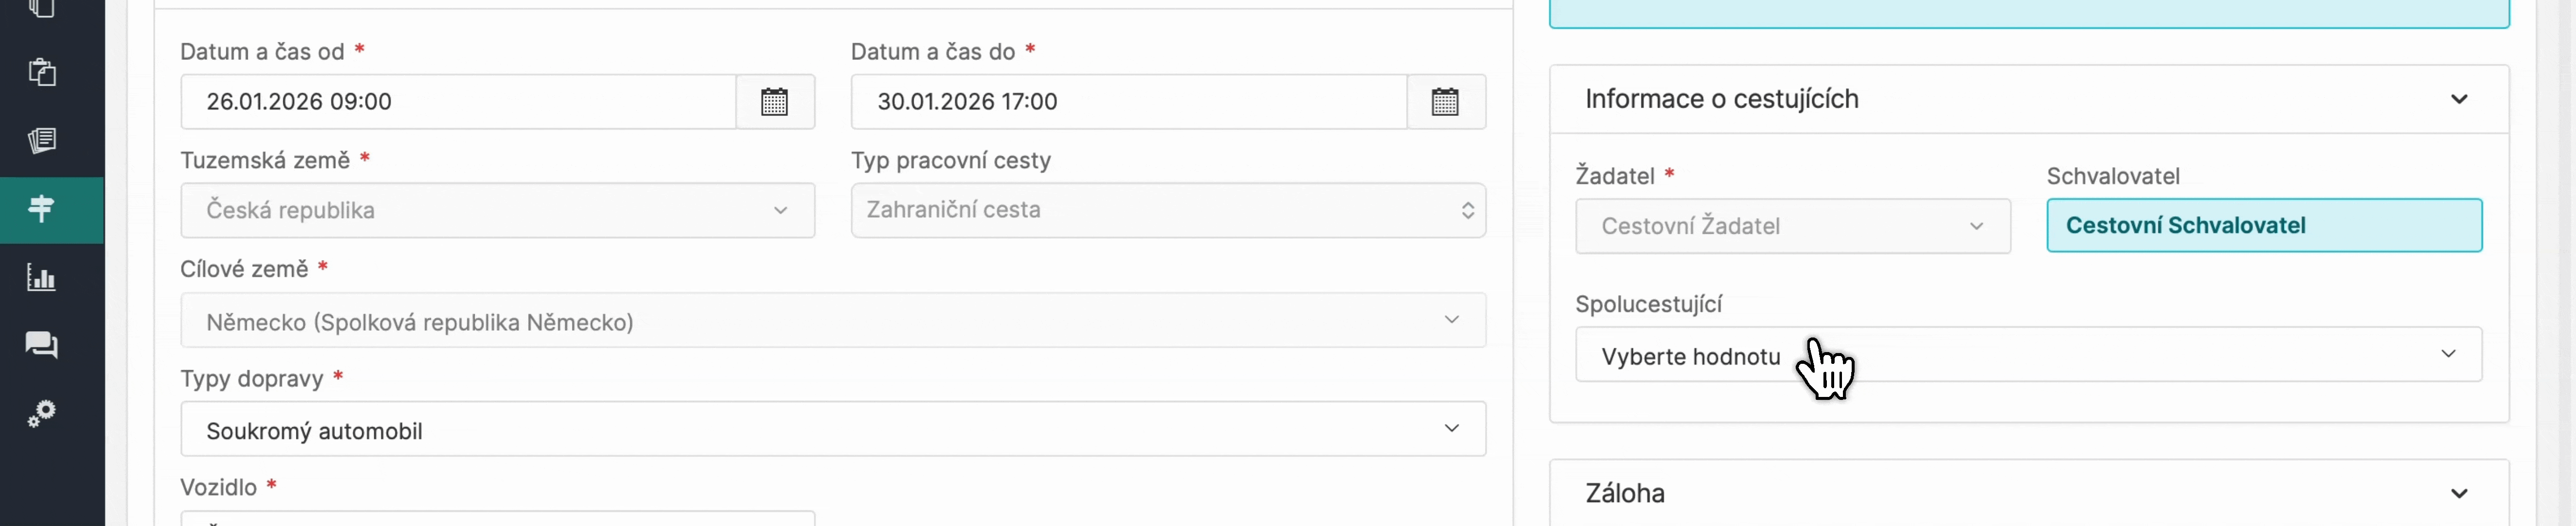Expand the Záloha section
The image size is (2576, 526).
click(2458, 493)
